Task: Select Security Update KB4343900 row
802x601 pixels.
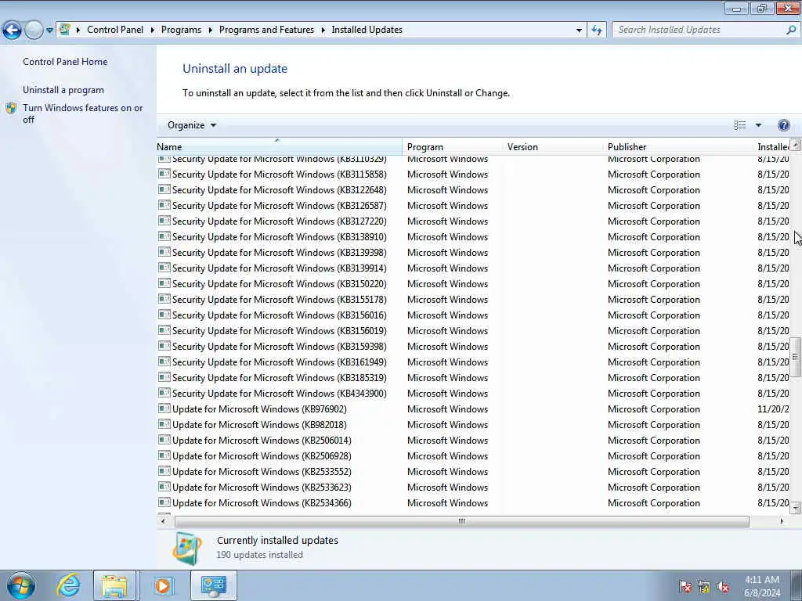Action: click(x=473, y=394)
